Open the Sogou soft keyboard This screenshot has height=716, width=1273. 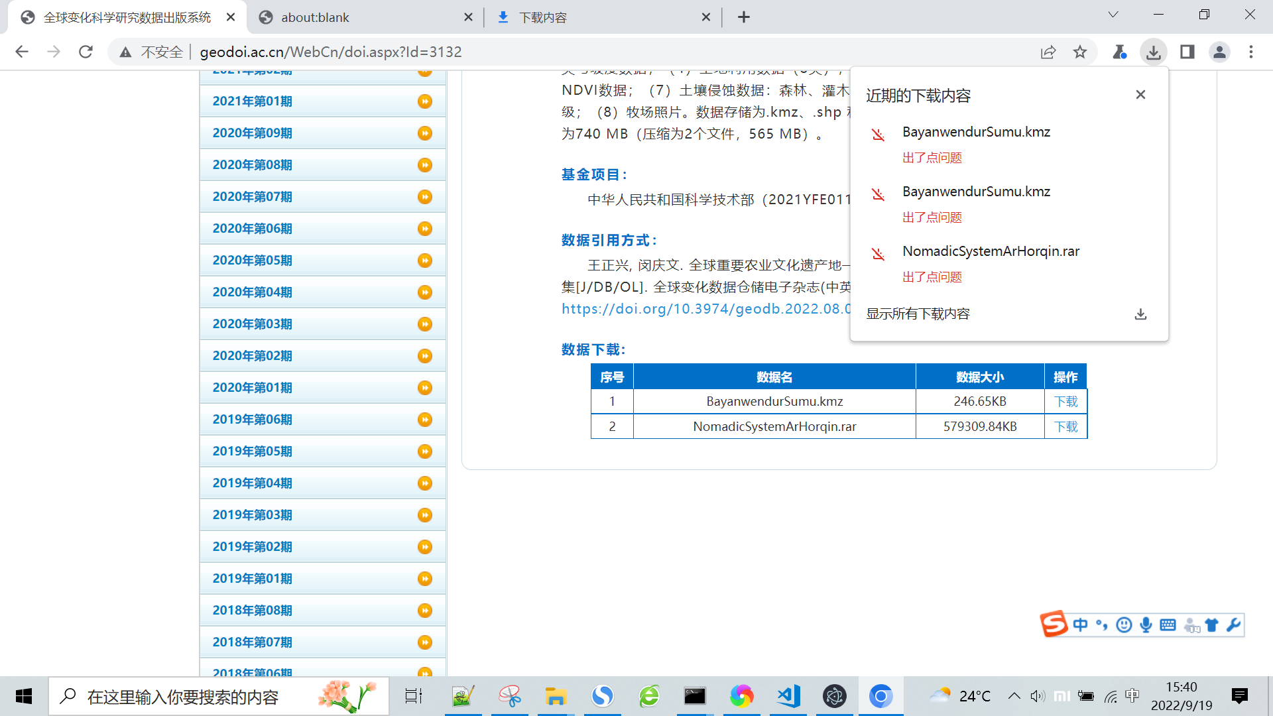pyautogui.click(x=1168, y=625)
